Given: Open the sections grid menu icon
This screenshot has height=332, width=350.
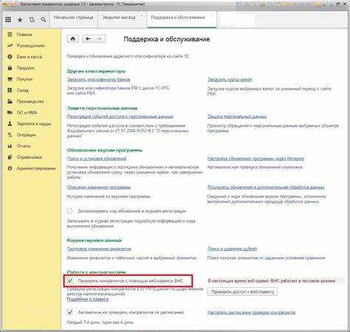Looking at the screenshot, I should coord(8,19).
